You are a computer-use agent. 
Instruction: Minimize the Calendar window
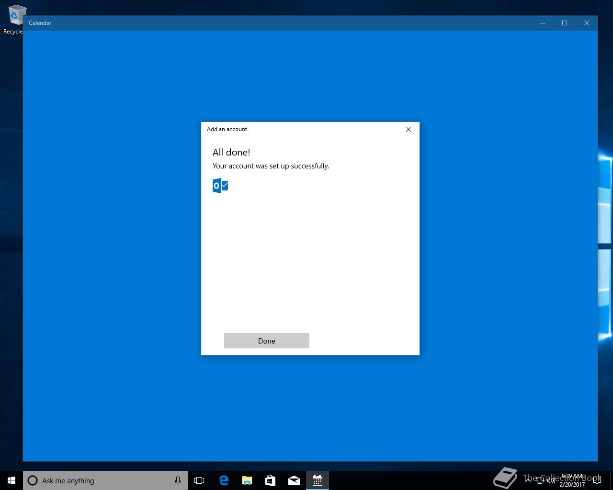(543, 23)
